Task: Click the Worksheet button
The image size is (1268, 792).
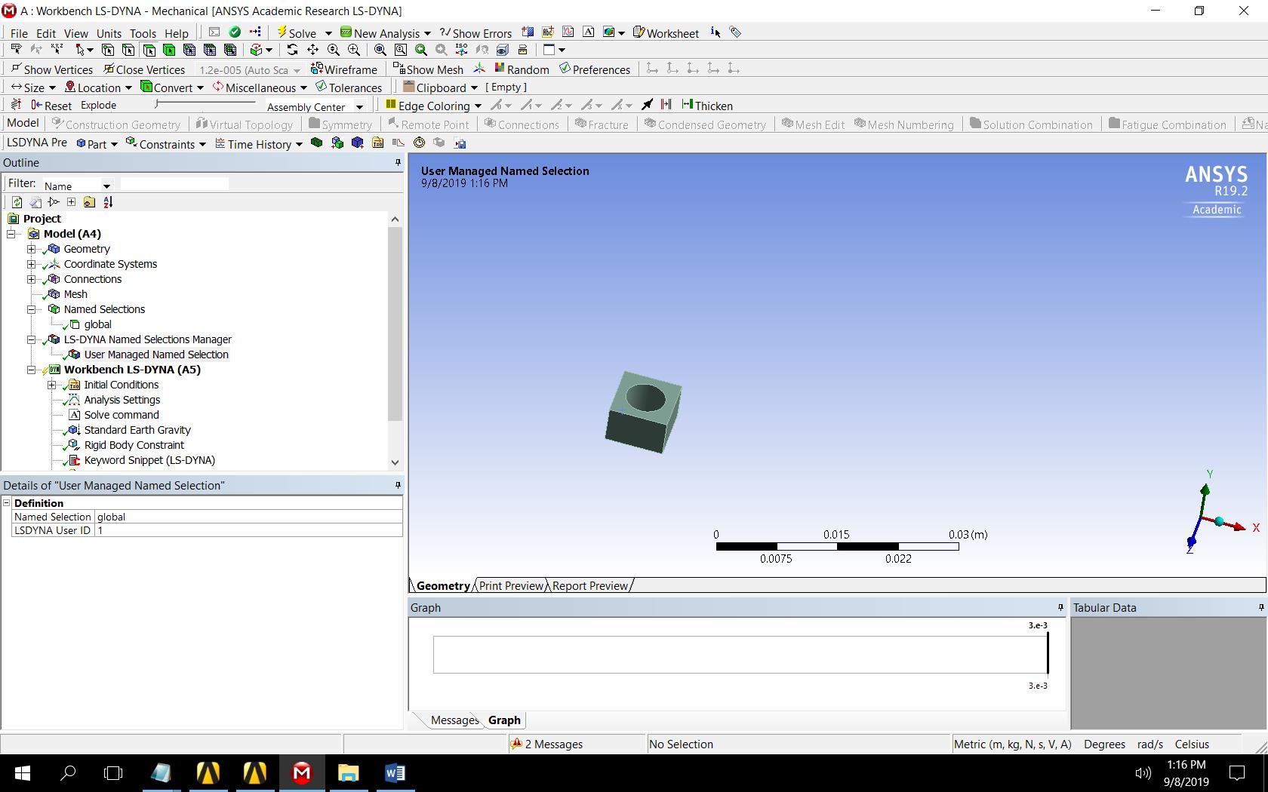Action: [666, 33]
